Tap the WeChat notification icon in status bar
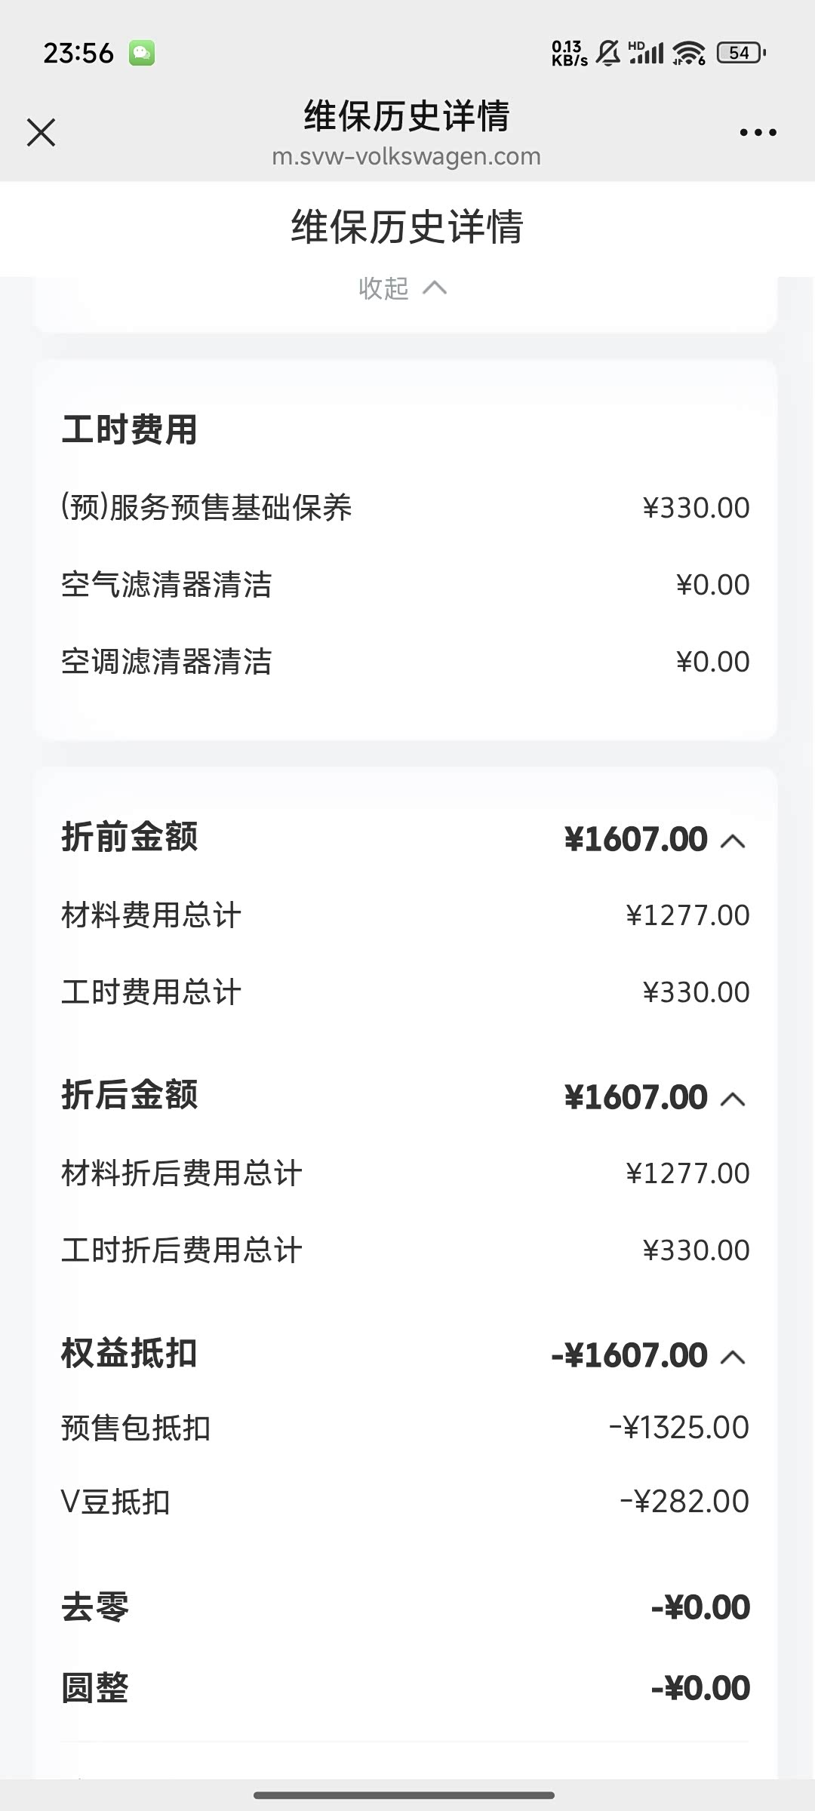The height and width of the screenshot is (1811, 815). [142, 53]
